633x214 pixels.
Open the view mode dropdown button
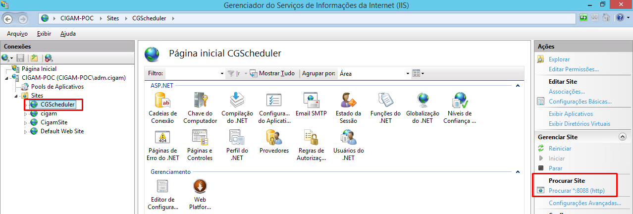419,73
